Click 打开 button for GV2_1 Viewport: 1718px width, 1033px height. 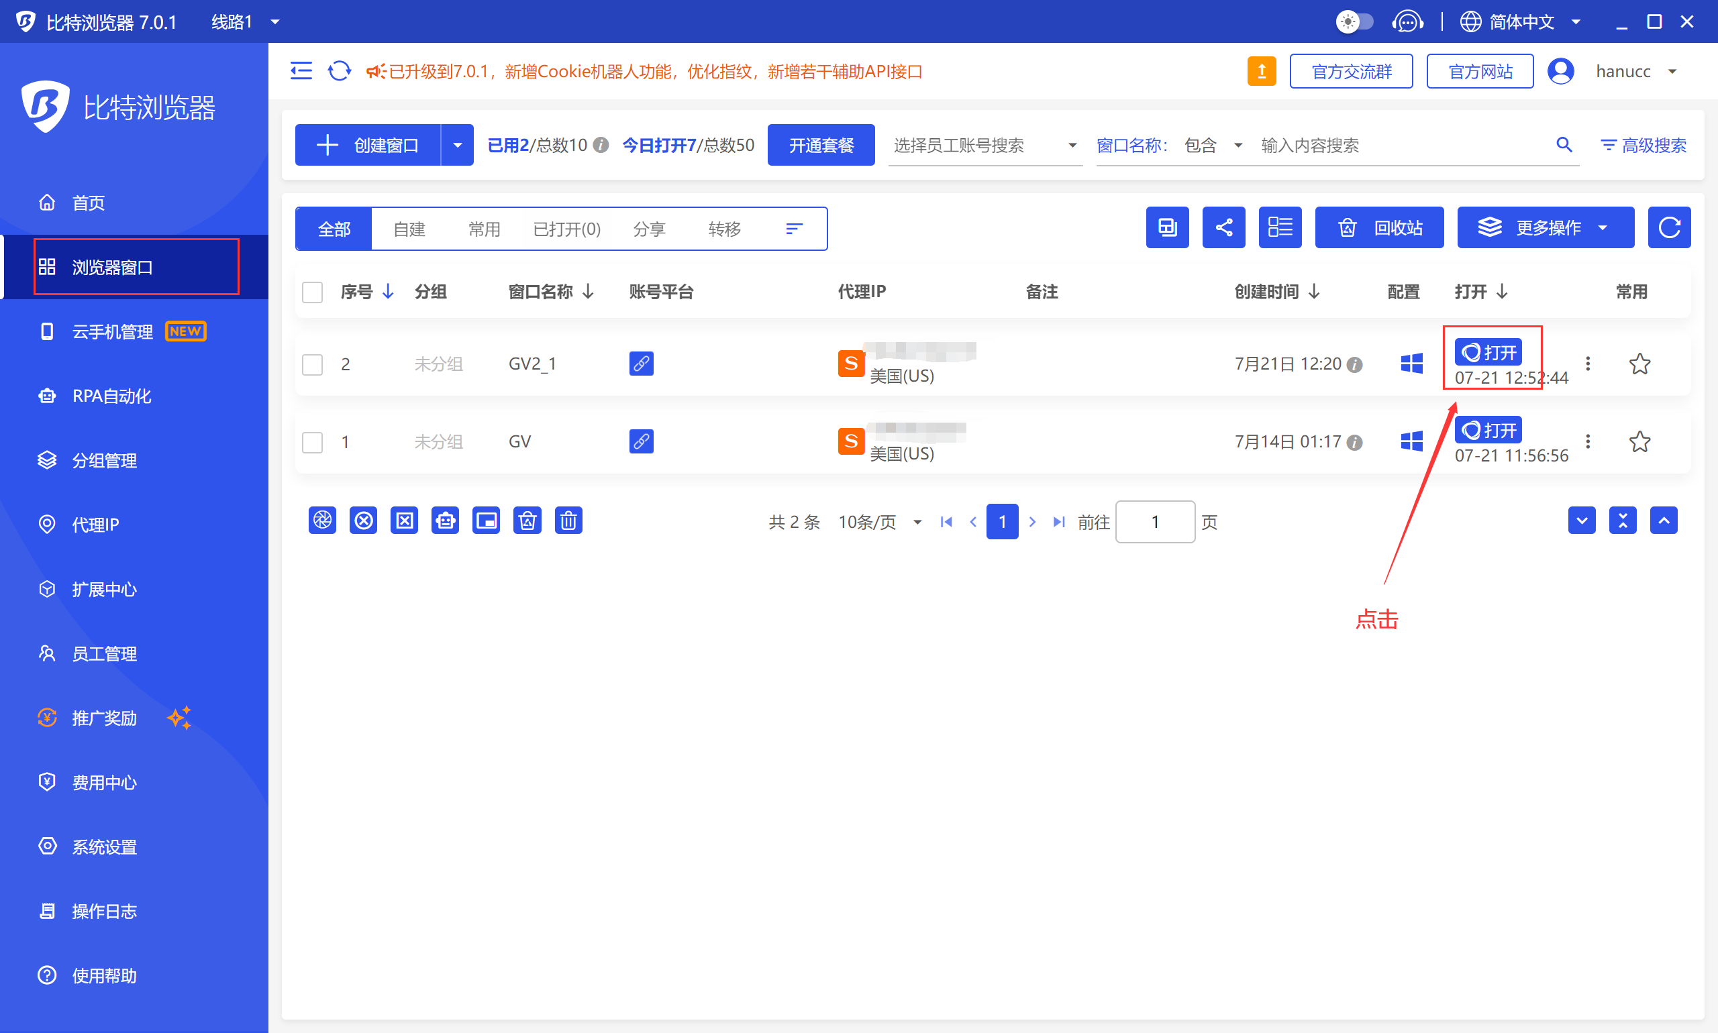(x=1488, y=352)
